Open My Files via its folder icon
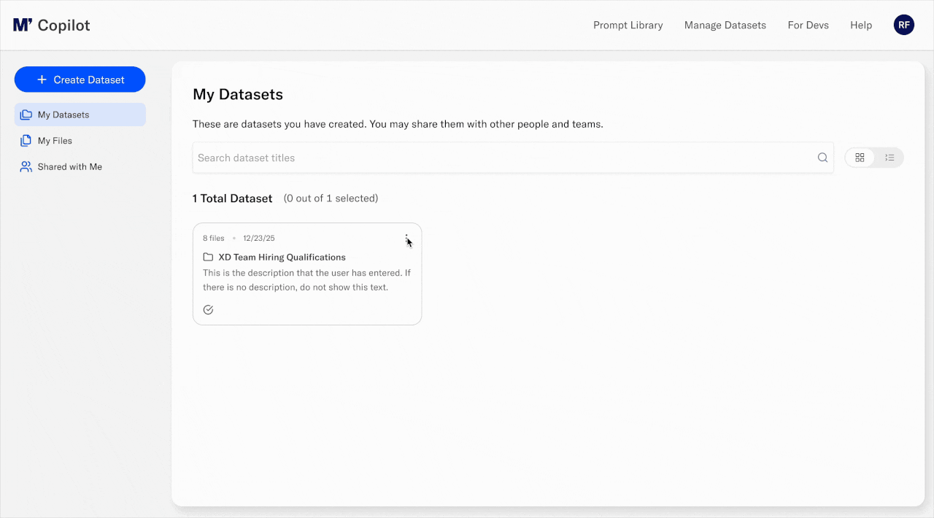 click(x=26, y=140)
